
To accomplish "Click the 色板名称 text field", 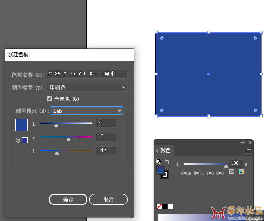I will pyautogui.click(x=87, y=74).
